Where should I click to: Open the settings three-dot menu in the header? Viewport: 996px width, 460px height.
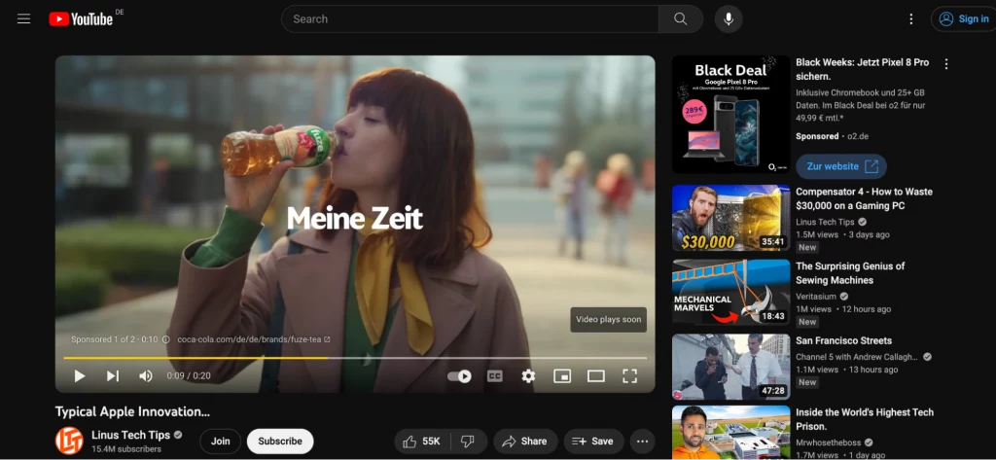(910, 19)
